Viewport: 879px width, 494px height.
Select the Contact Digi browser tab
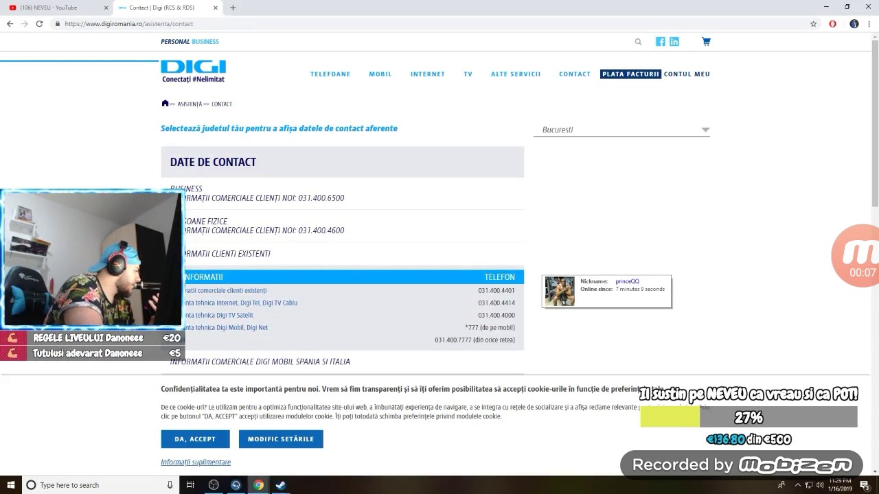168,8
